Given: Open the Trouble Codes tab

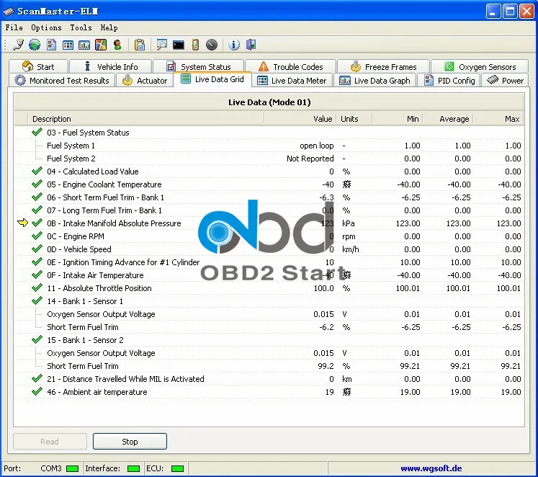Looking at the screenshot, I should [x=291, y=66].
